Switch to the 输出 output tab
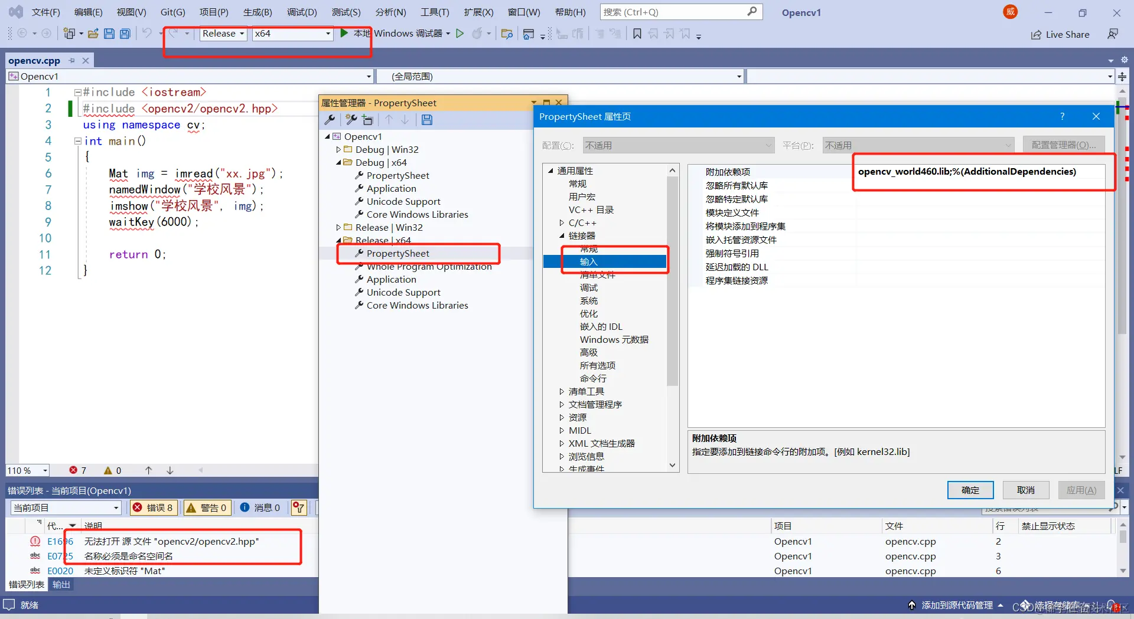The width and height of the screenshot is (1134, 619). coord(61,585)
